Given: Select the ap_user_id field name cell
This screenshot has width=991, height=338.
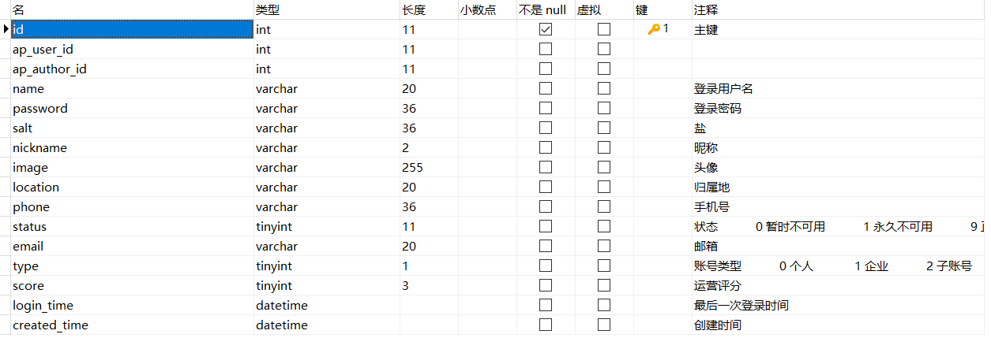Looking at the screenshot, I should (x=43, y=49).
